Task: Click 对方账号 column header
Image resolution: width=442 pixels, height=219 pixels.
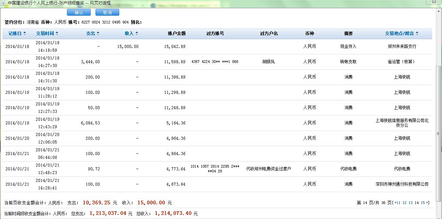Action: pyautogui.click(x=215, y=34)
